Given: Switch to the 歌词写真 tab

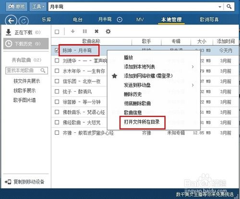Looking at the screenshot, I should (x=209, y=20).
